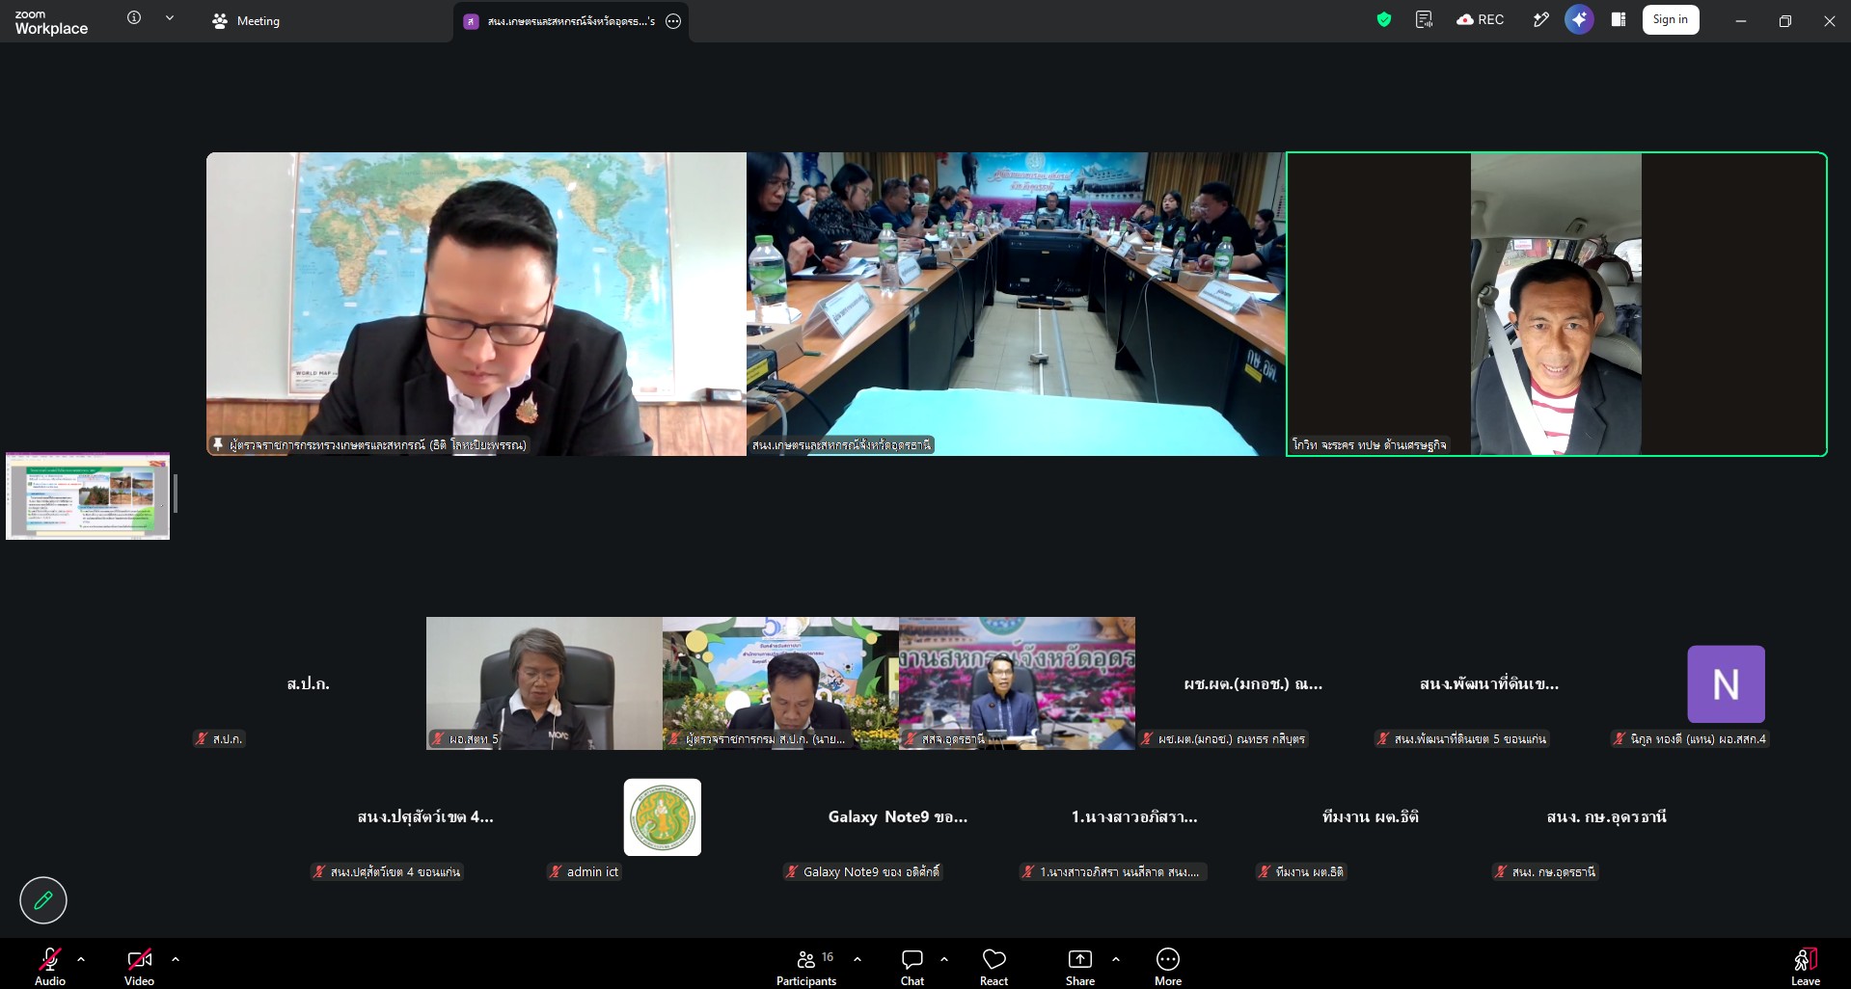
Task: Select the conference room video tile
Action: (1016, 304)
